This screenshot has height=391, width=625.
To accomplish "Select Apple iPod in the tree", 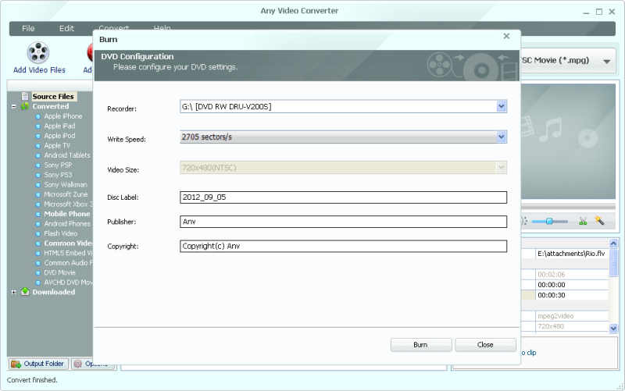I will tap(59, 136).
